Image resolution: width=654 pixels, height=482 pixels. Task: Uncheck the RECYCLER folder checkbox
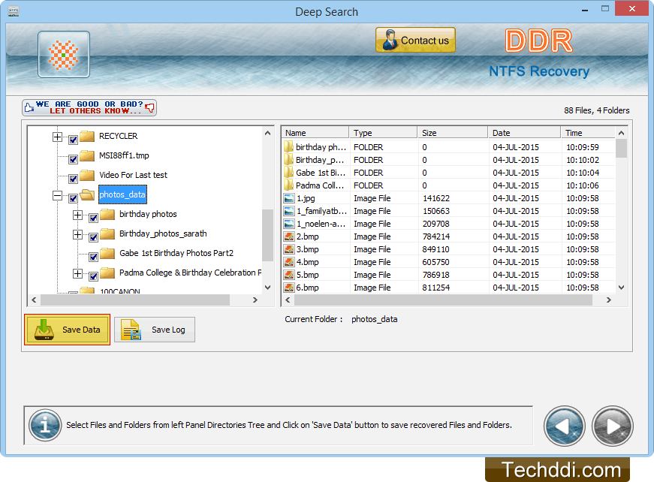71,137
